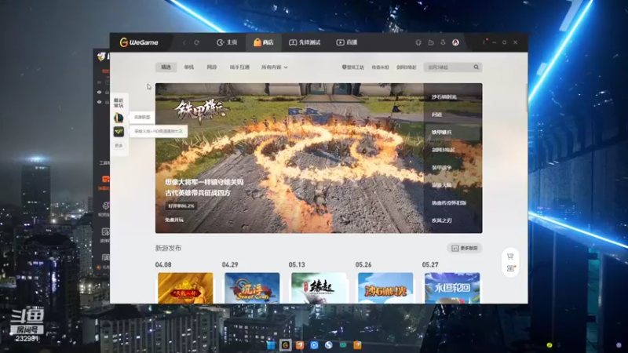The height and width of the screenshot is (353, 628).
Task: Open the 主页 home tab
Action: click(227, 42)
